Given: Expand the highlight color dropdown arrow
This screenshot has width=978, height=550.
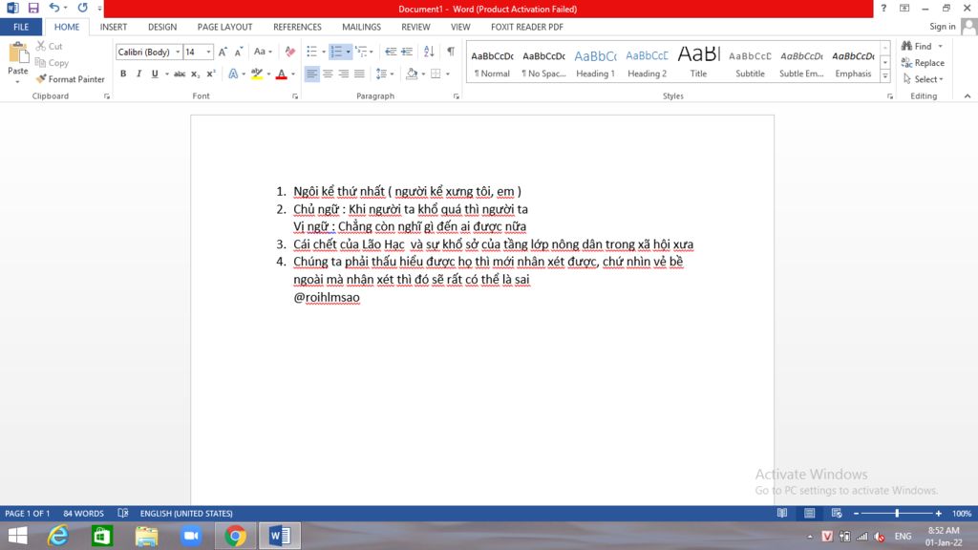Looking at the screenshot, I should [x=268, y=74].
